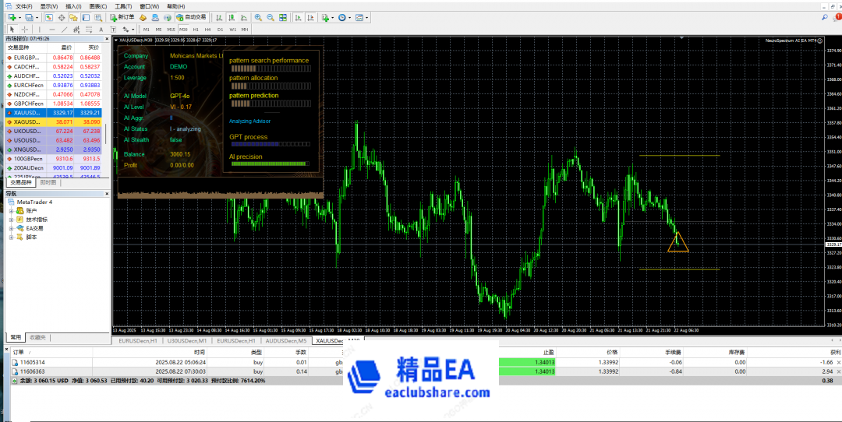
Task: Open the 即时图 tick chart tab
Action: coord(48,182)
